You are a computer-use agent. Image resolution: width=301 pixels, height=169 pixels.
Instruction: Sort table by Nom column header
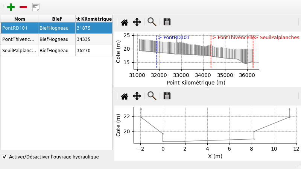tap(20, 19)
